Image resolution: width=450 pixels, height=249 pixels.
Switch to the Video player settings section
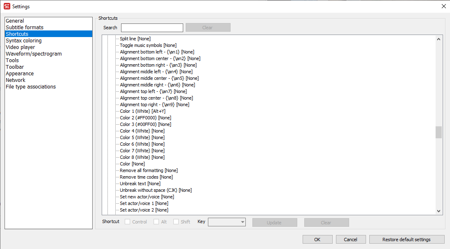(x=20, y=47)
